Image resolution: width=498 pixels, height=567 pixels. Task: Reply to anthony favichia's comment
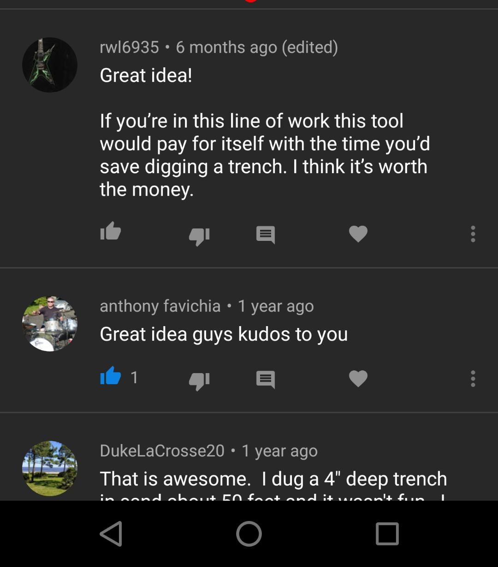pos(266,380)
